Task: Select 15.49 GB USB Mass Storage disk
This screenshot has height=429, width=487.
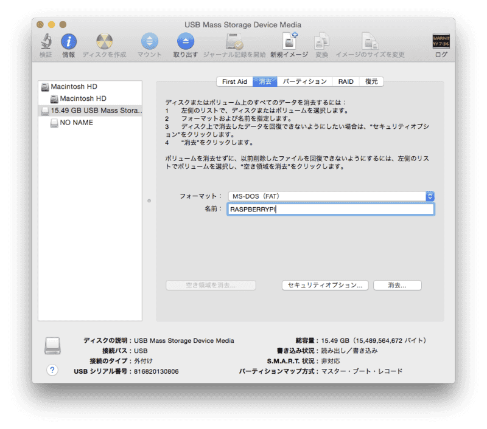Action: point(91,111)
